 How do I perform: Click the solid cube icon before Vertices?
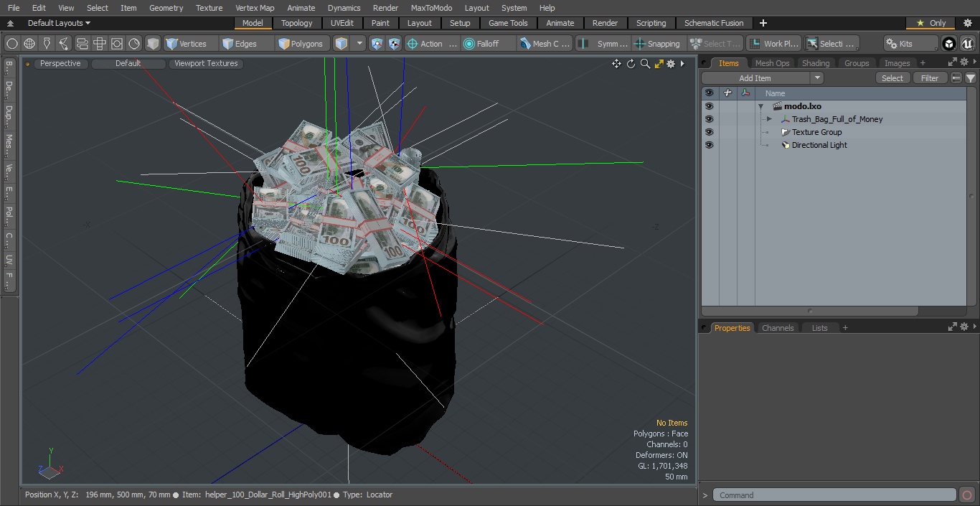coord(153,44)
